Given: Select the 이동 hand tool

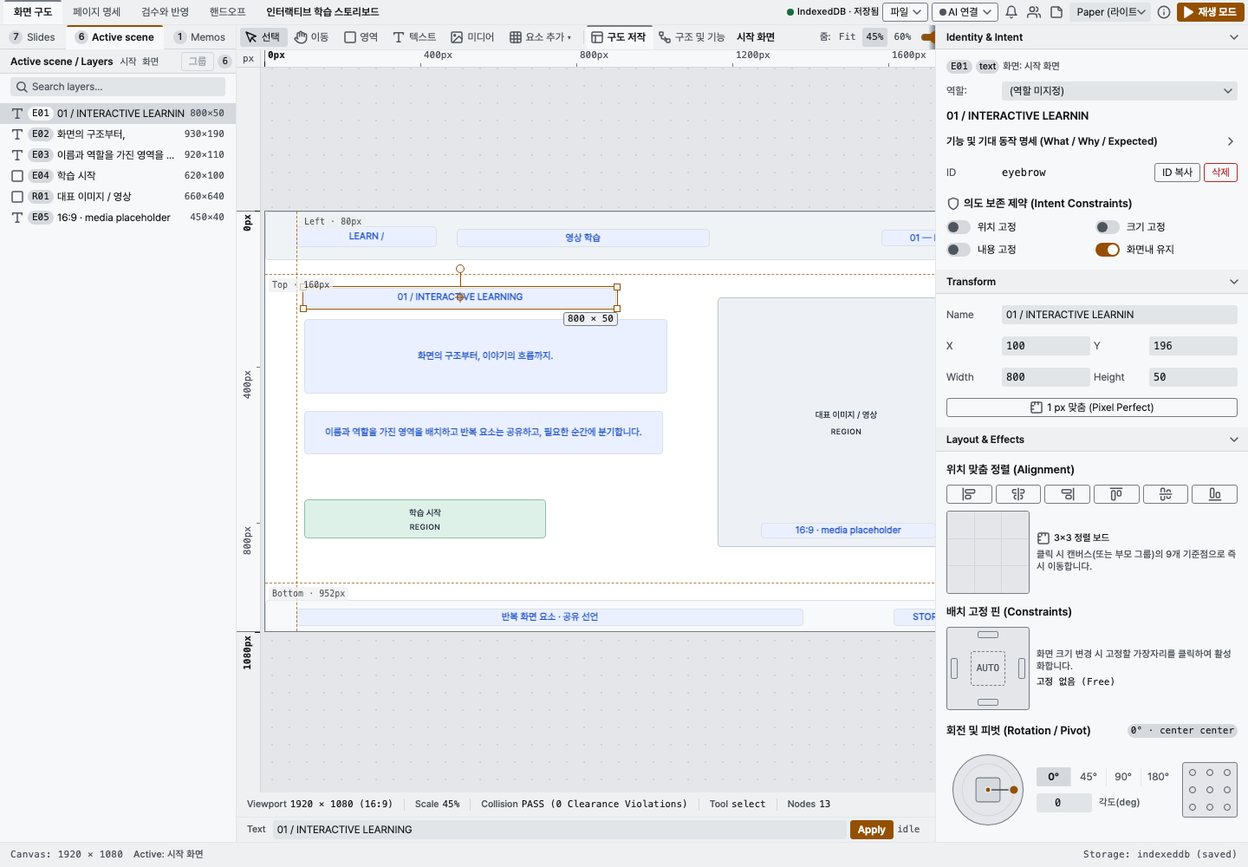Looking at the screenshot, I should coord(312,37).
